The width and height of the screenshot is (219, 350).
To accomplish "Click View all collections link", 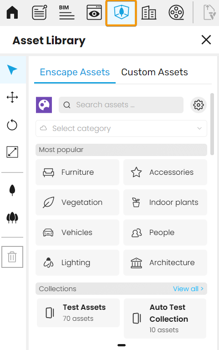I will click(188, 288).
